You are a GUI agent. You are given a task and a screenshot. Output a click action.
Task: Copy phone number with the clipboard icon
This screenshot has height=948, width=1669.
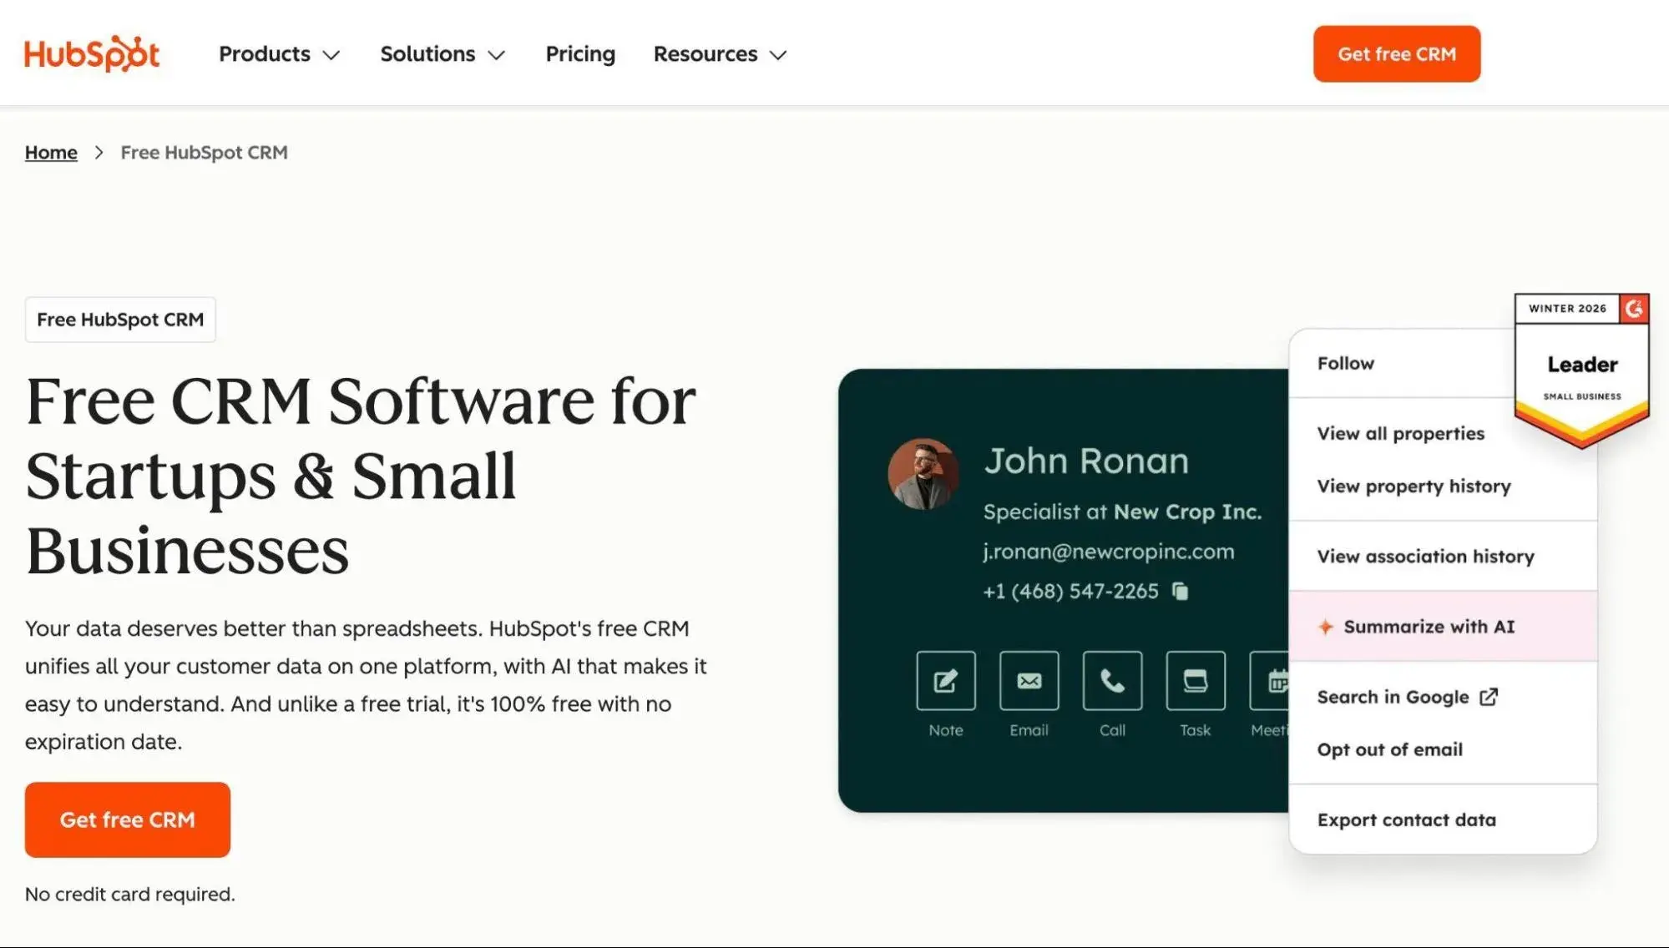pos(1180,591)
